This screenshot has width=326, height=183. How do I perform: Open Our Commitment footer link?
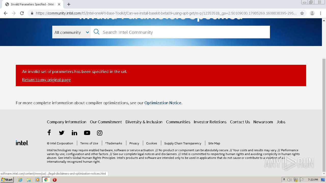[106, 122]
